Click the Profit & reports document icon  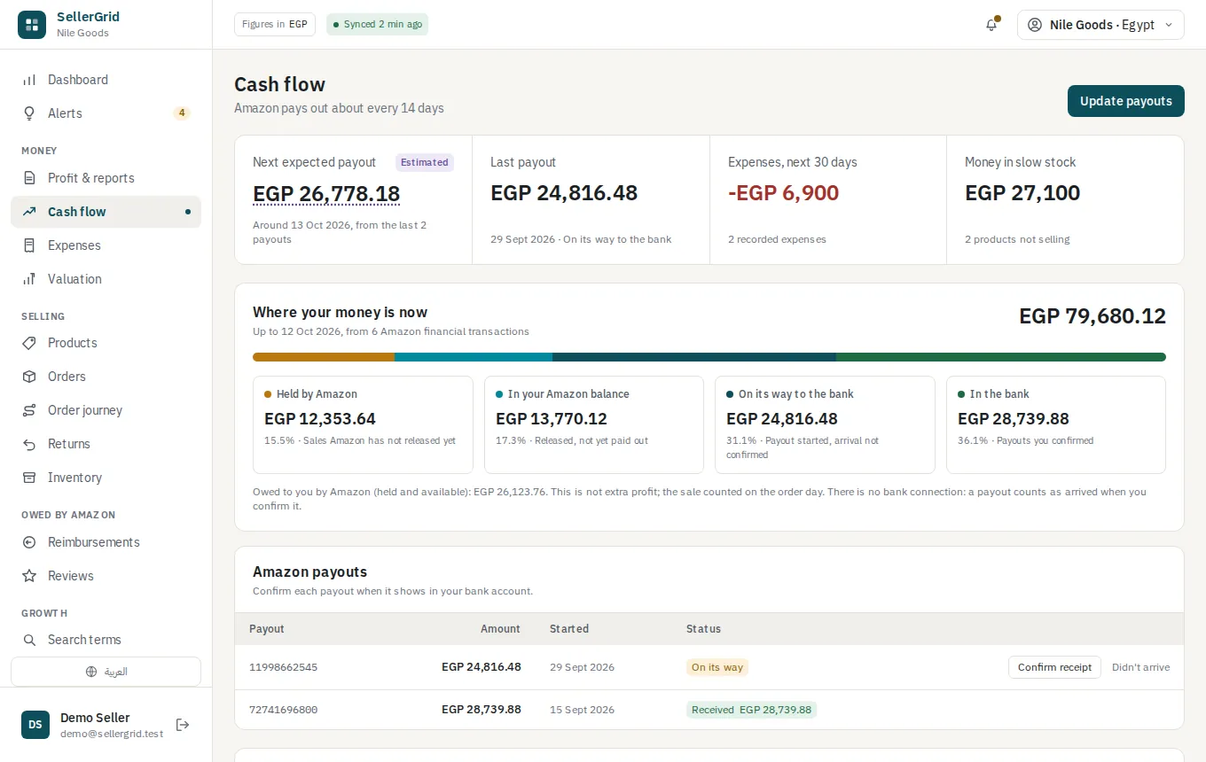tap(29, 178)
